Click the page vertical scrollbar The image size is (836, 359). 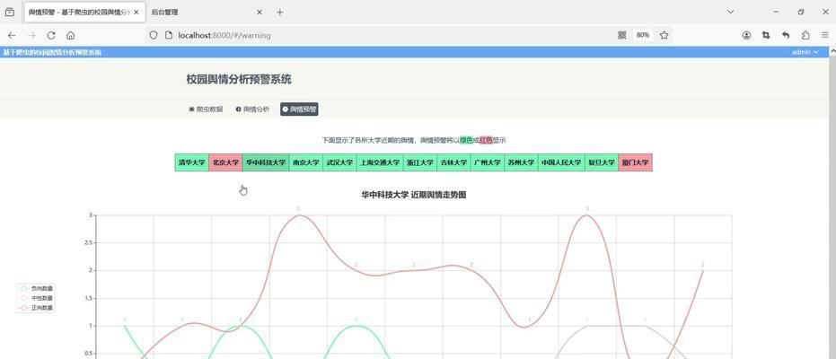coord(832,203)
